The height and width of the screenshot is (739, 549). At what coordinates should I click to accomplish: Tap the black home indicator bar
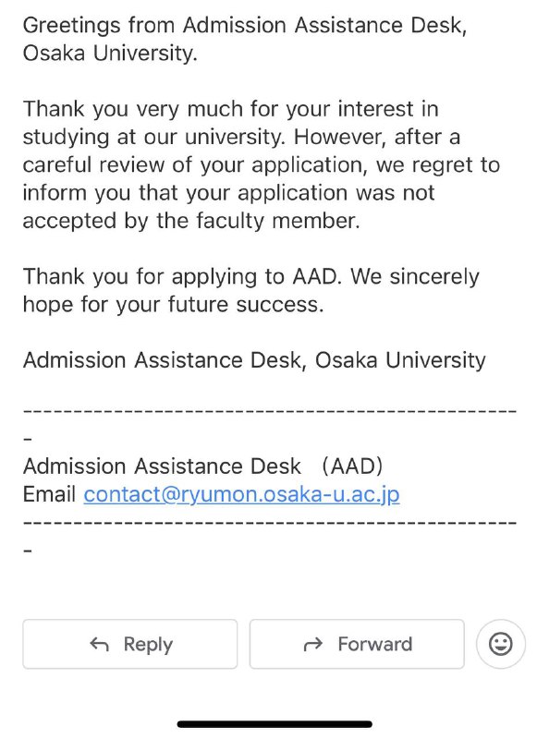[274, 724]
